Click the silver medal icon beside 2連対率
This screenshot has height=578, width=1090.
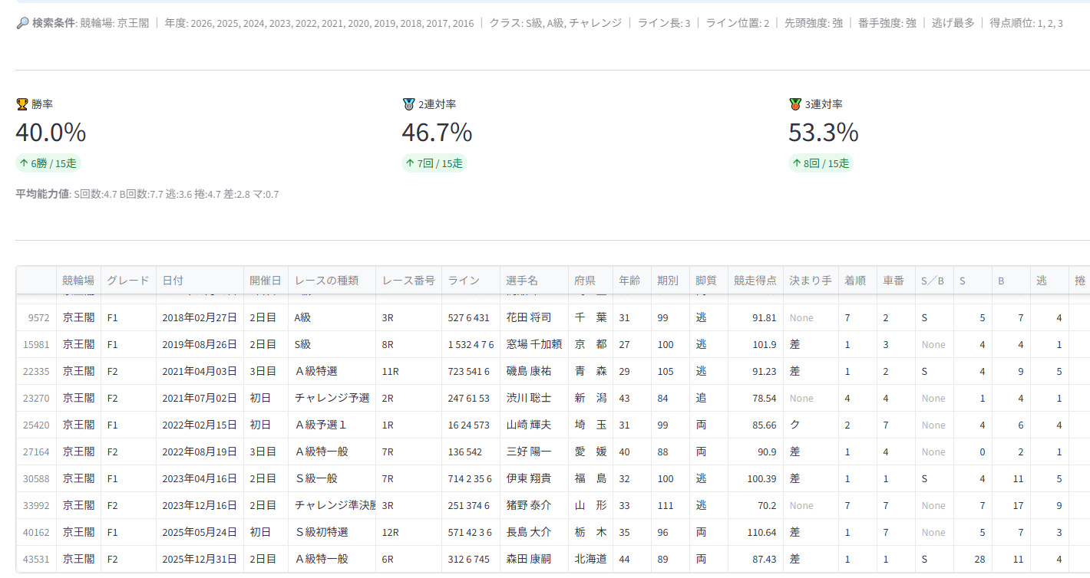(x=408, y=104)
